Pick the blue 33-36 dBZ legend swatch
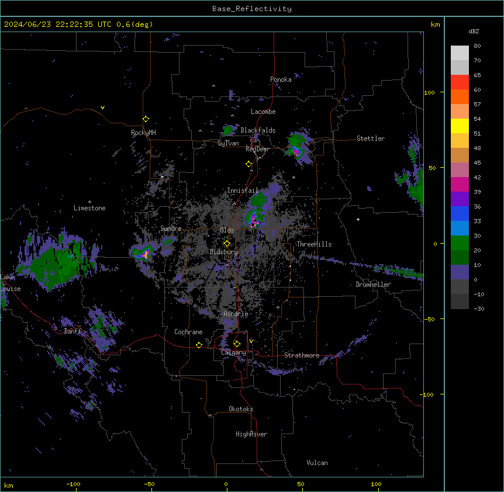Viewport: 504px width, 492px height. tap(460, 213)
